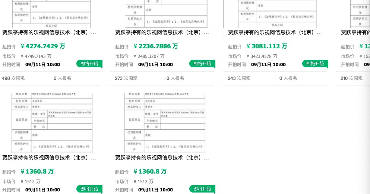Click 即将开始 badge on second second-row card
This screenshot has height=194, width=370.
pyautogui.click(x=202, y=189)
